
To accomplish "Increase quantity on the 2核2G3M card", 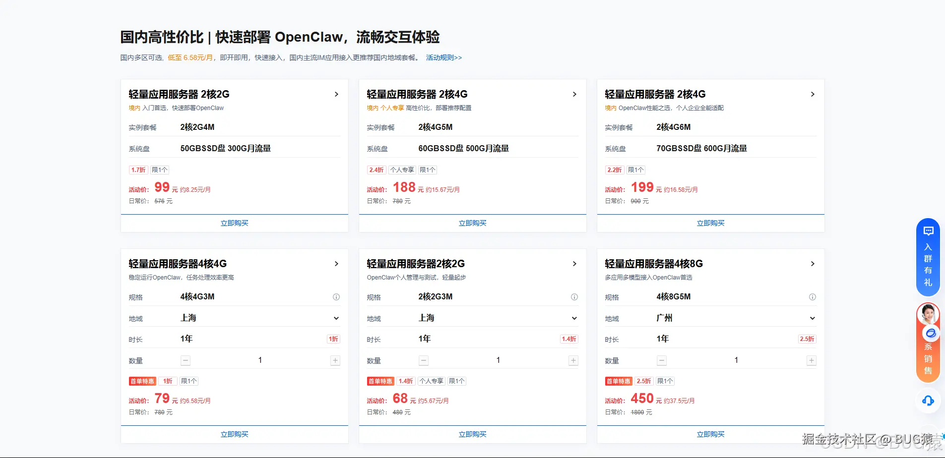I will pos(573,360).
